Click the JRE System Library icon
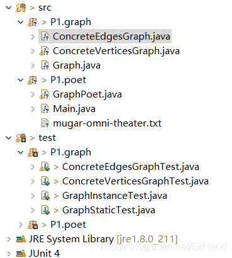The height and width of the screenshot is (258, 232). [x=21, y=239]
